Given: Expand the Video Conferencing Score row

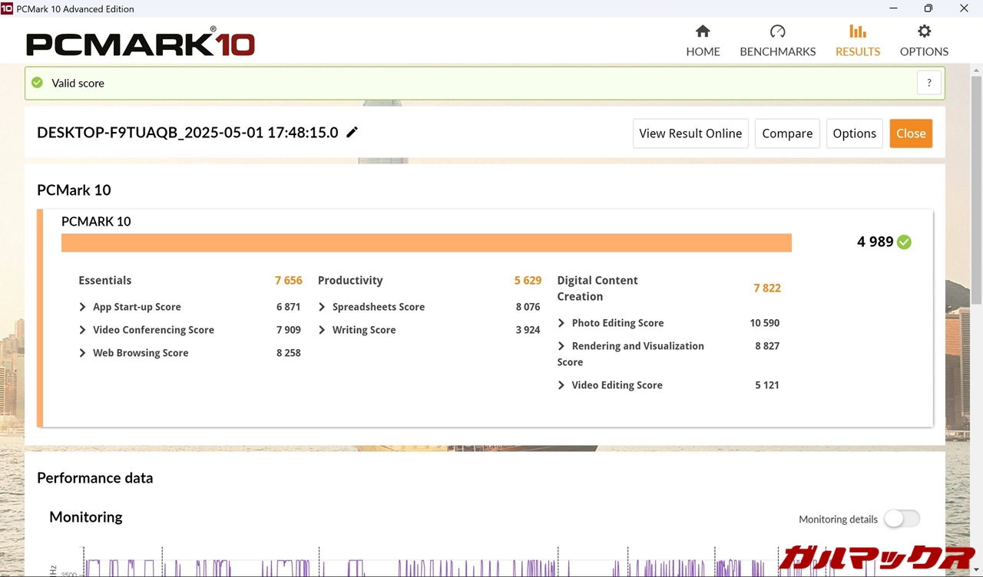Looking at the screenshot, I should point(83,330).
